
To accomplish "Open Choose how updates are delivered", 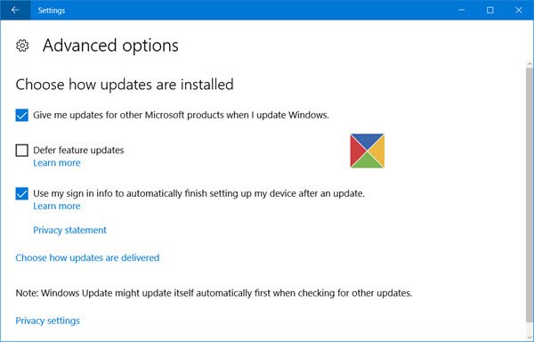I will (x=87, y=258).
